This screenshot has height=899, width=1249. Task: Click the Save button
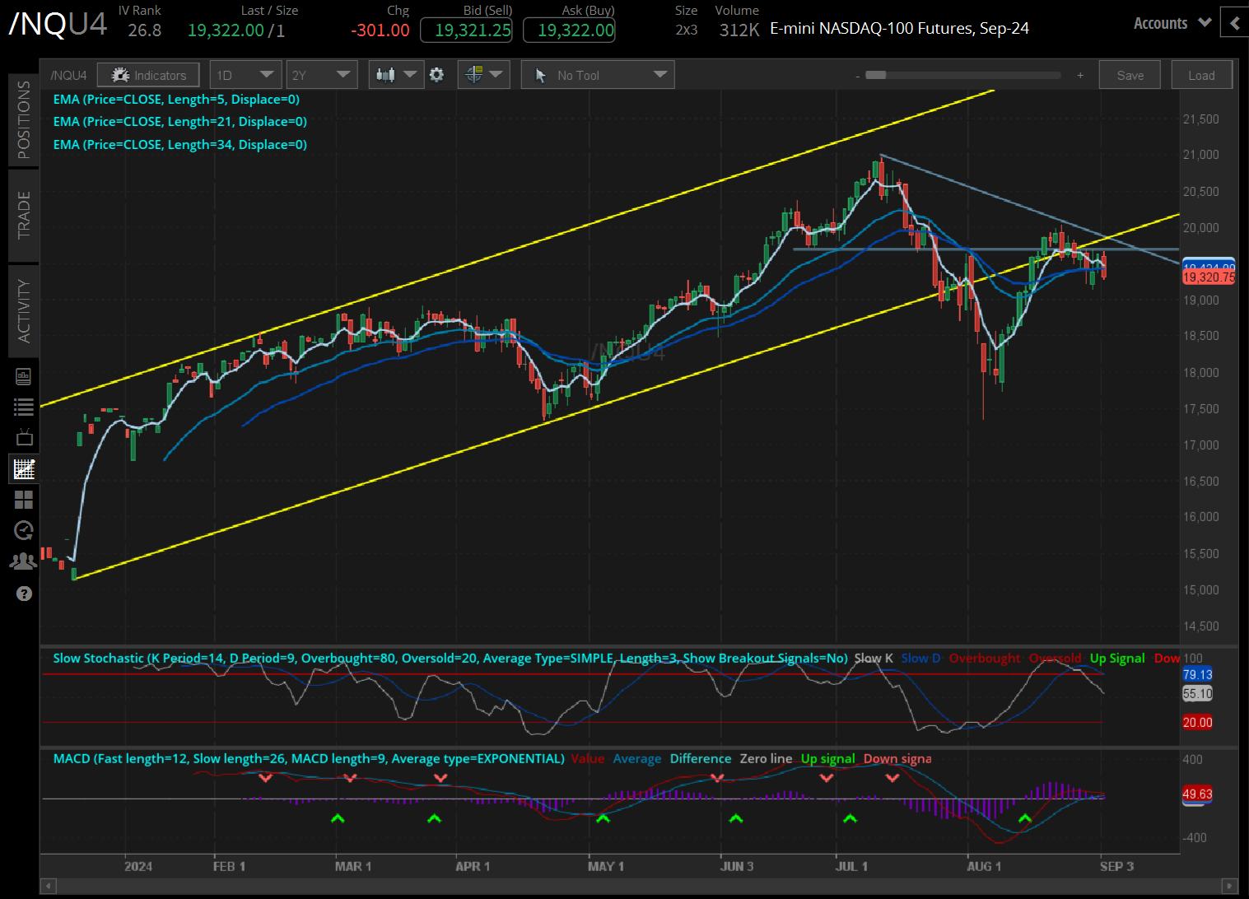click(x=1129, y=74)
